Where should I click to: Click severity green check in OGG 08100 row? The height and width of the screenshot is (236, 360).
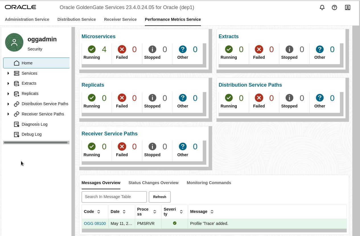point(175,223)
